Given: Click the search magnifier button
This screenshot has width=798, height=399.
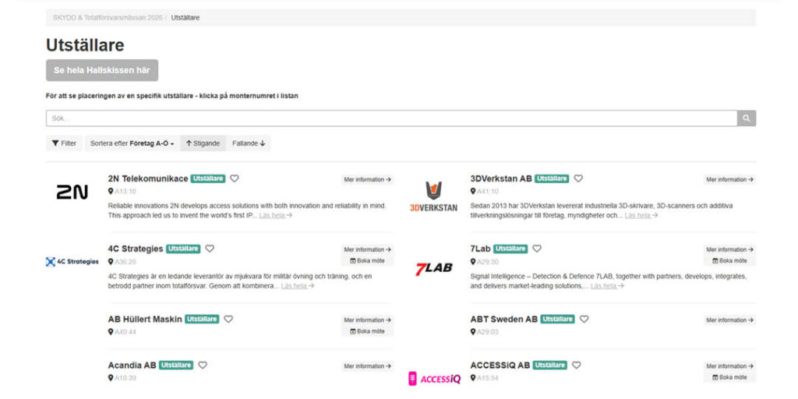Looking at the screenshot, I should 746,118.
